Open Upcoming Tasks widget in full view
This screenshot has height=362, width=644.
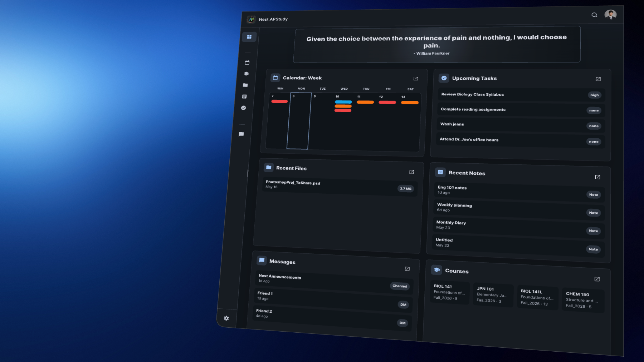pyautogui.click(x=598, y=79)
